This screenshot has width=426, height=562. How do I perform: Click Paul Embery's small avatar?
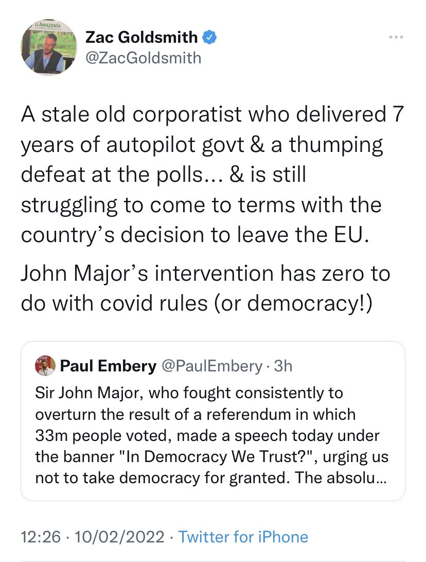pyautogui.click(x=45, y=366)
